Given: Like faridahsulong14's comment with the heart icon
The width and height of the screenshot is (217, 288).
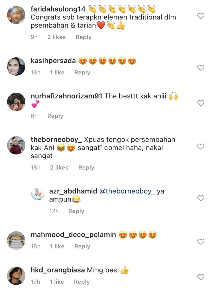Looking at the screenshot, I should coord(201,16).
